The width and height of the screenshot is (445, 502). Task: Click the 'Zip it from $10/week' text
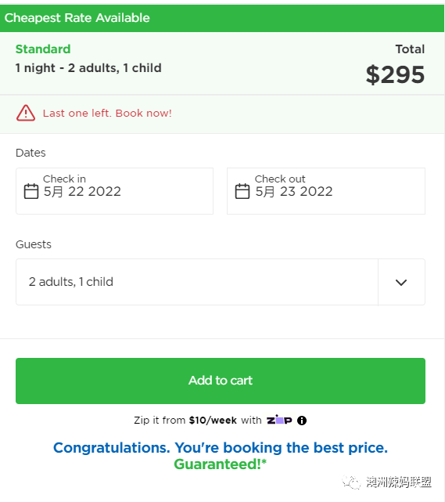[x=185, y=420]
